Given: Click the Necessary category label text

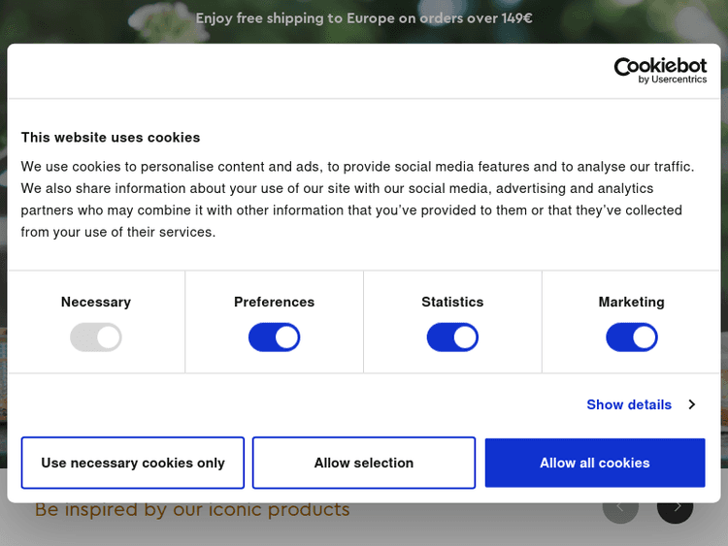Looking at the screenshot, I should click(96, 302).
